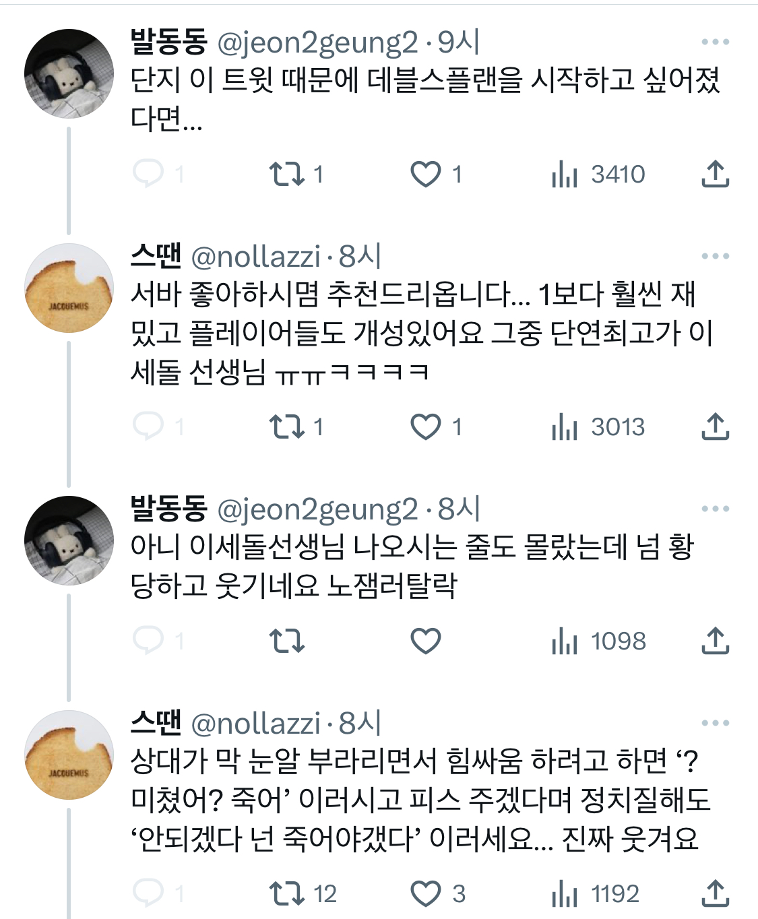Open 발동동 bunny avatar on third tweet

coord(69,540)
